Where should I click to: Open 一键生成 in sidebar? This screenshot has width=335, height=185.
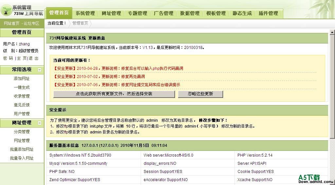pos(22,87)
